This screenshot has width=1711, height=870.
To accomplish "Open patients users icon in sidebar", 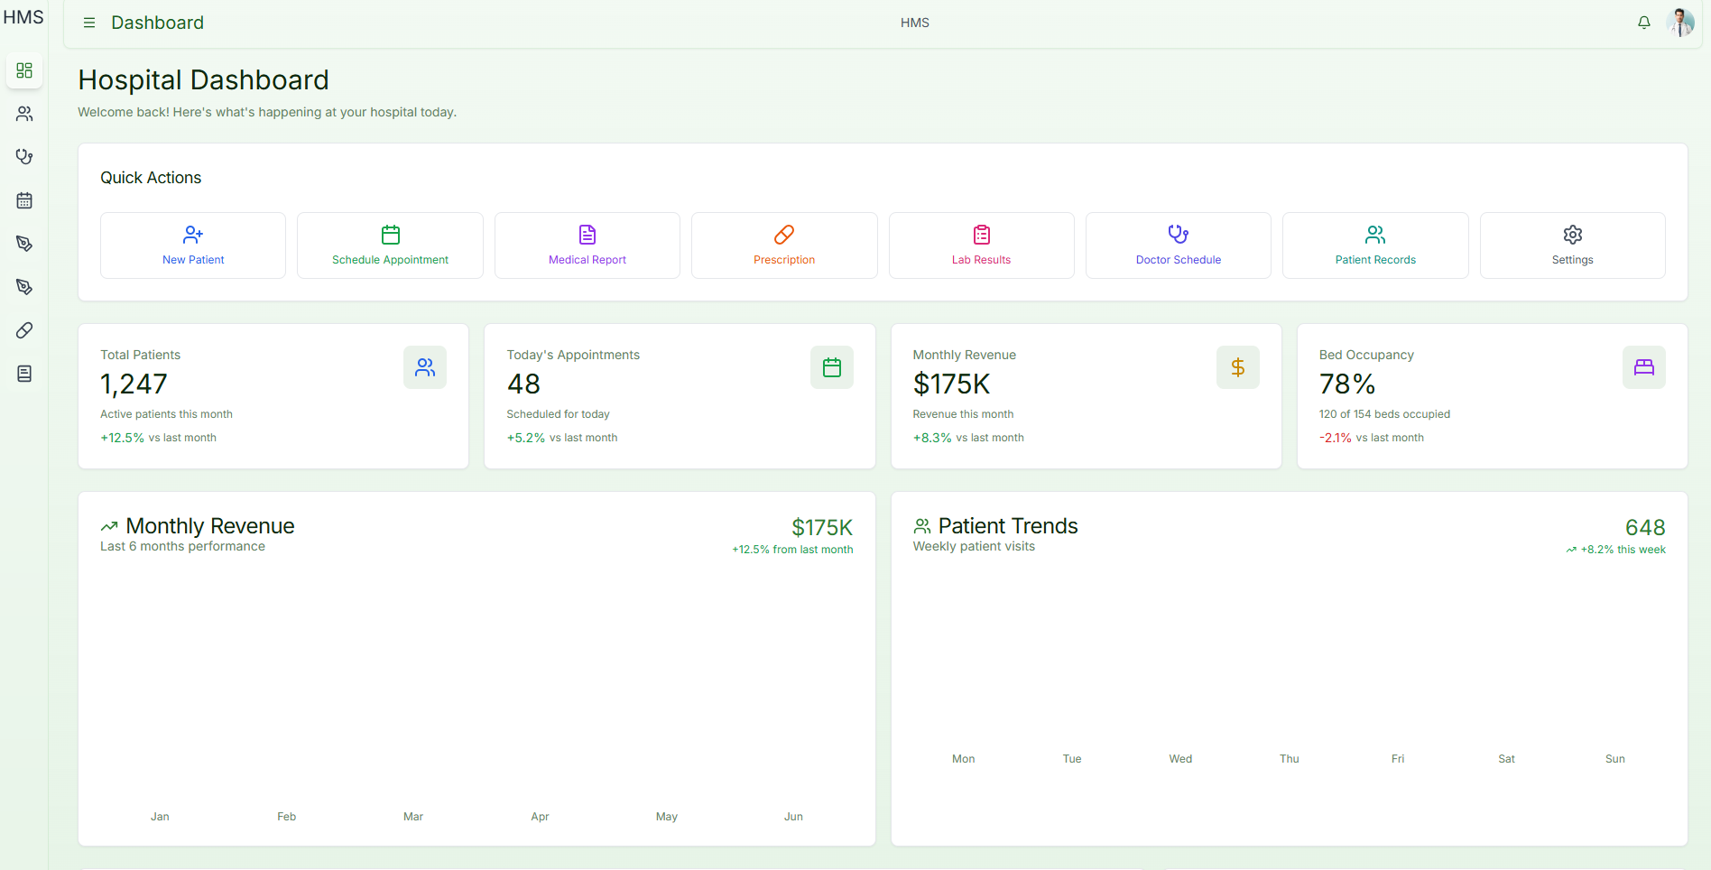I will (x=24, y=114).
